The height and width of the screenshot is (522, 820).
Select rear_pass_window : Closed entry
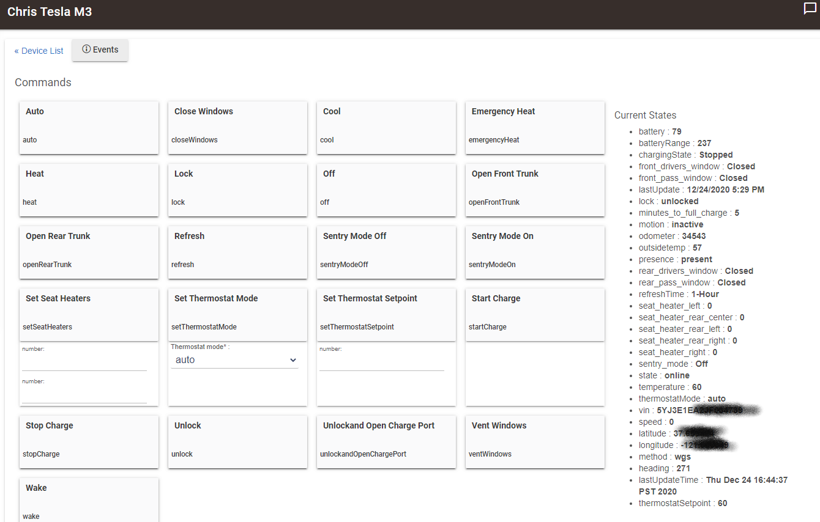point(692,282)
